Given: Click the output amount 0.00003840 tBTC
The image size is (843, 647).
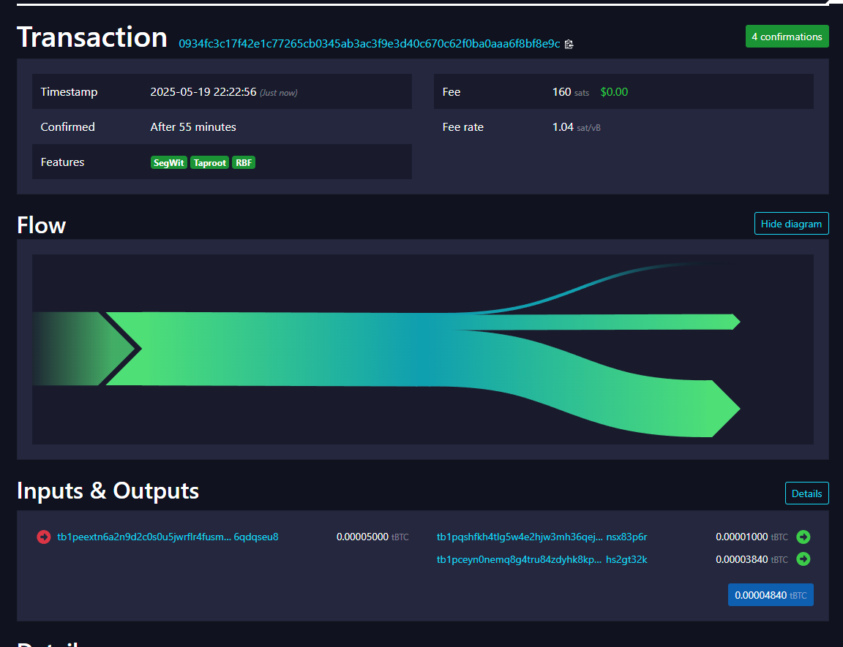Looking at the screenshot, I should tap(752, 559).
